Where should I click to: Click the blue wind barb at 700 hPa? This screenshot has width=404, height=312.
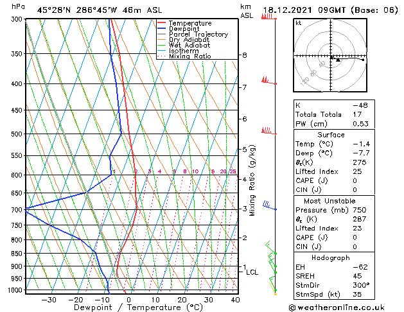point(269,205)
